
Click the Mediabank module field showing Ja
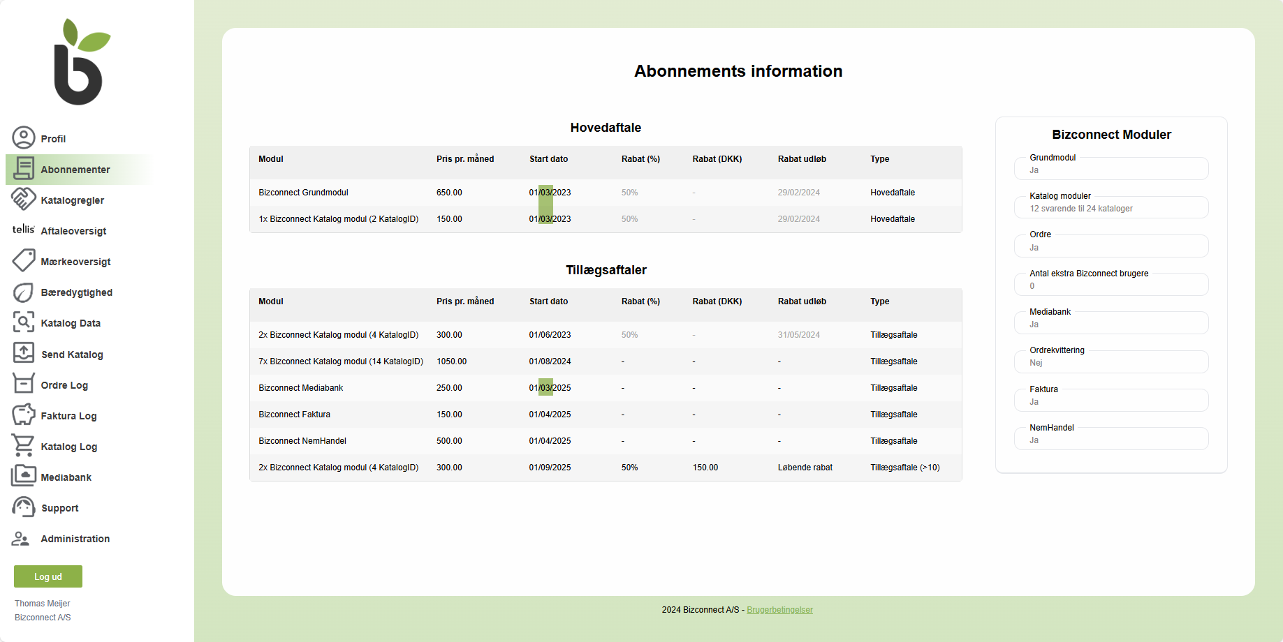[1111, 322]
